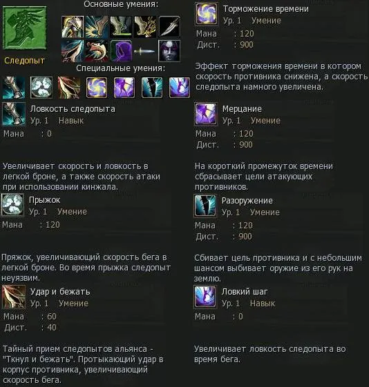The image size is (369, 387).
Task: Select the Торможение времени skill title
Action: 266,9
